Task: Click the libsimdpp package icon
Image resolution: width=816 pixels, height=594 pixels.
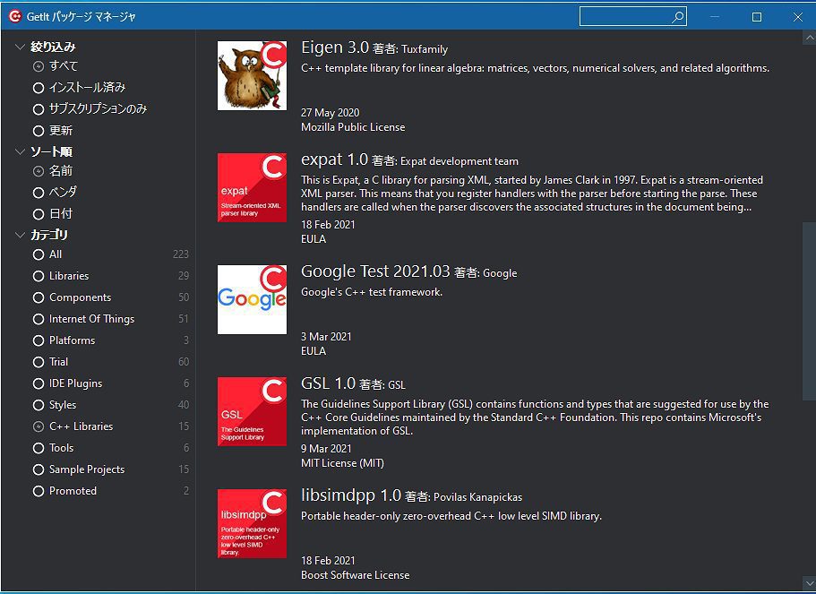Action: click(x=252, y=523)
